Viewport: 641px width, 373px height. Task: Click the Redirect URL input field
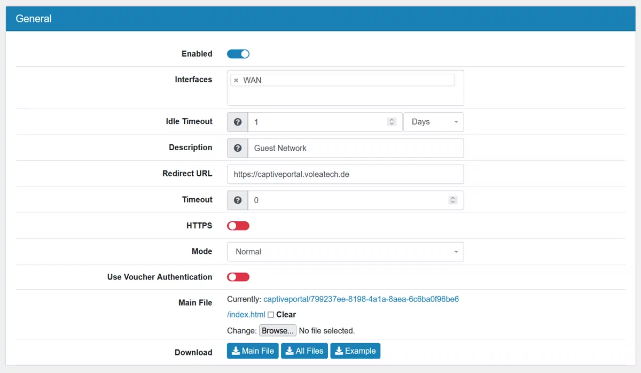coord(345,174)
